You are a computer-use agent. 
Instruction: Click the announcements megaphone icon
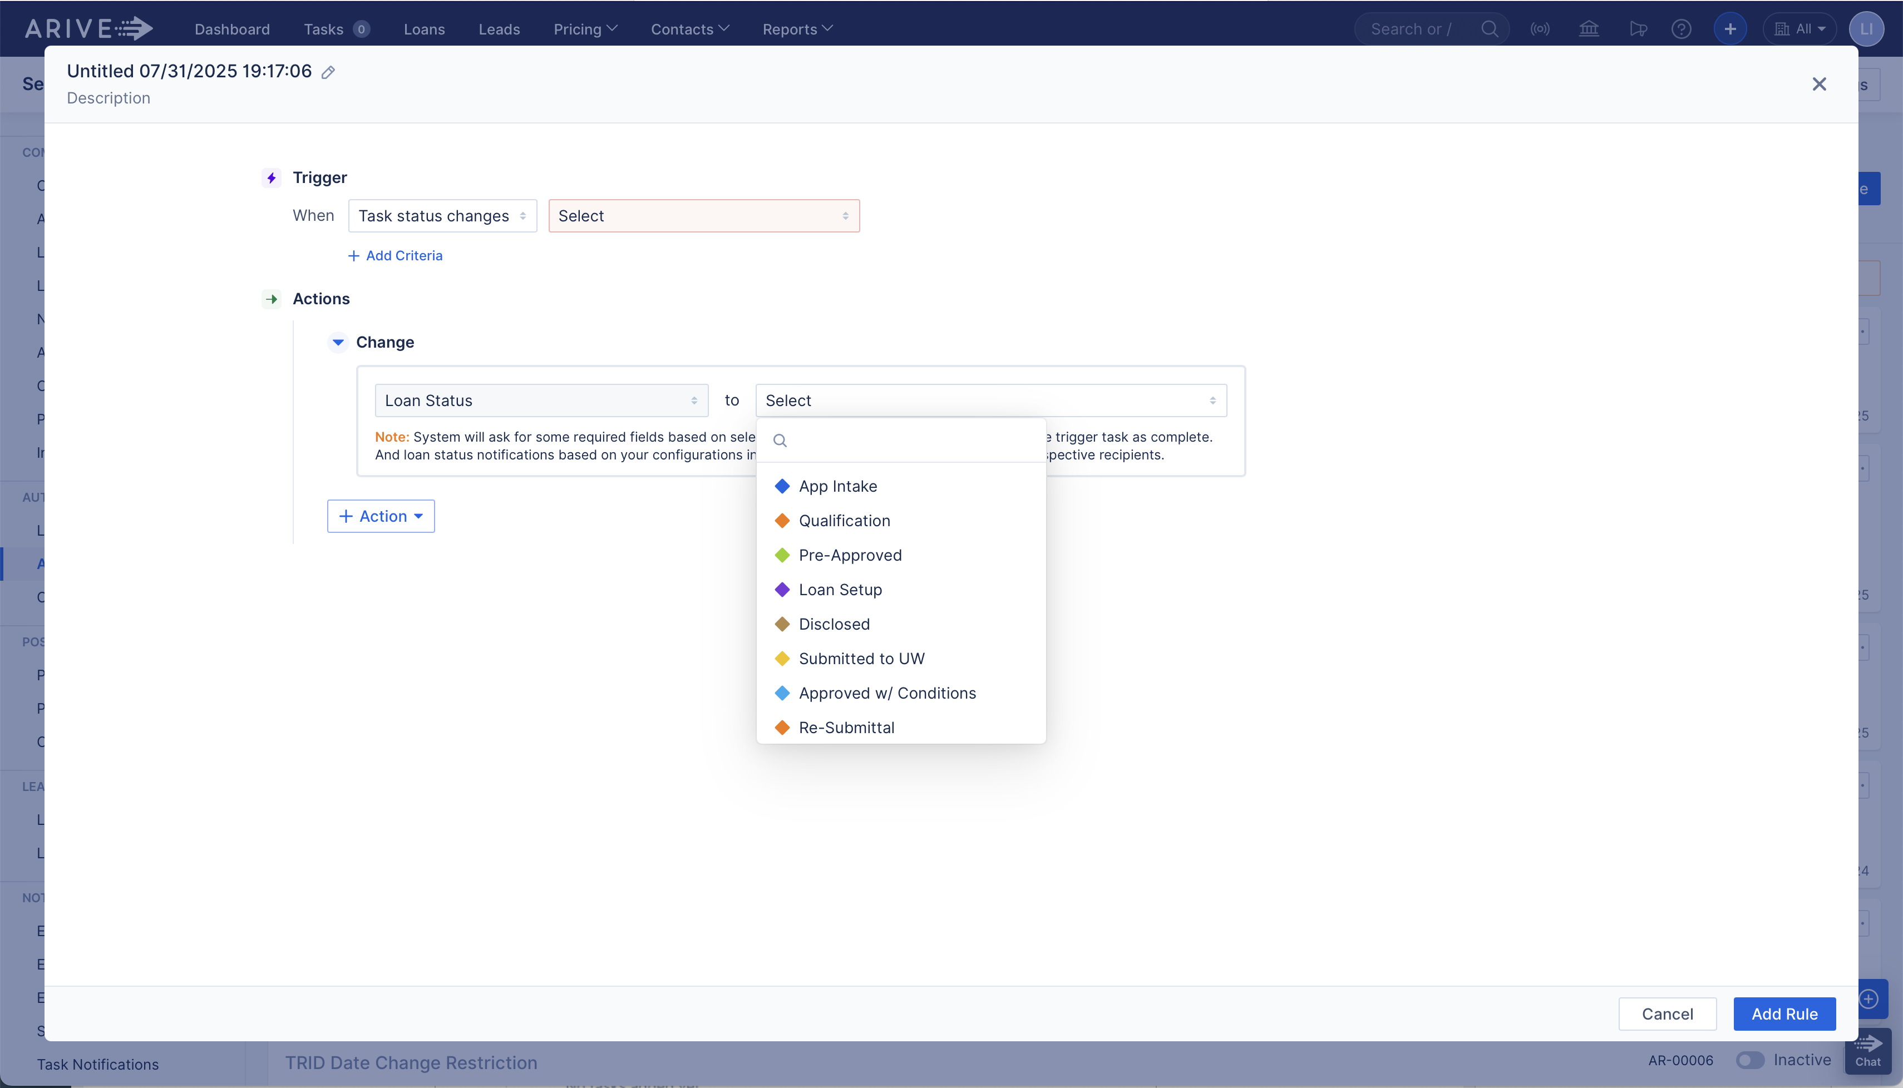coord(1638,28)
